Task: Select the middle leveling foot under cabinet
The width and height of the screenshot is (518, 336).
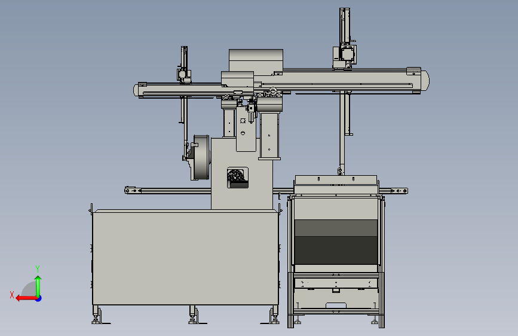Action: tap(193, 314)
